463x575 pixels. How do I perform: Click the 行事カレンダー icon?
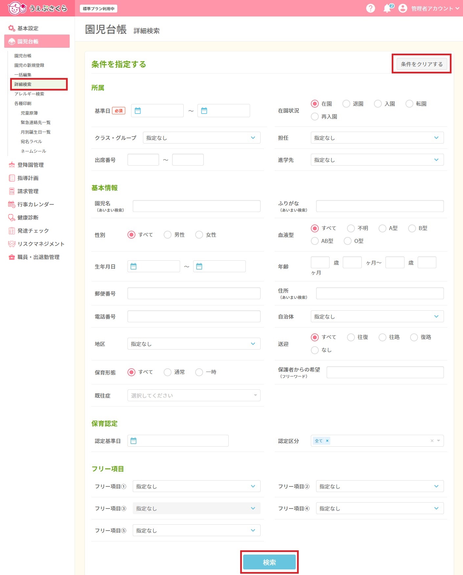coord(12,204)
